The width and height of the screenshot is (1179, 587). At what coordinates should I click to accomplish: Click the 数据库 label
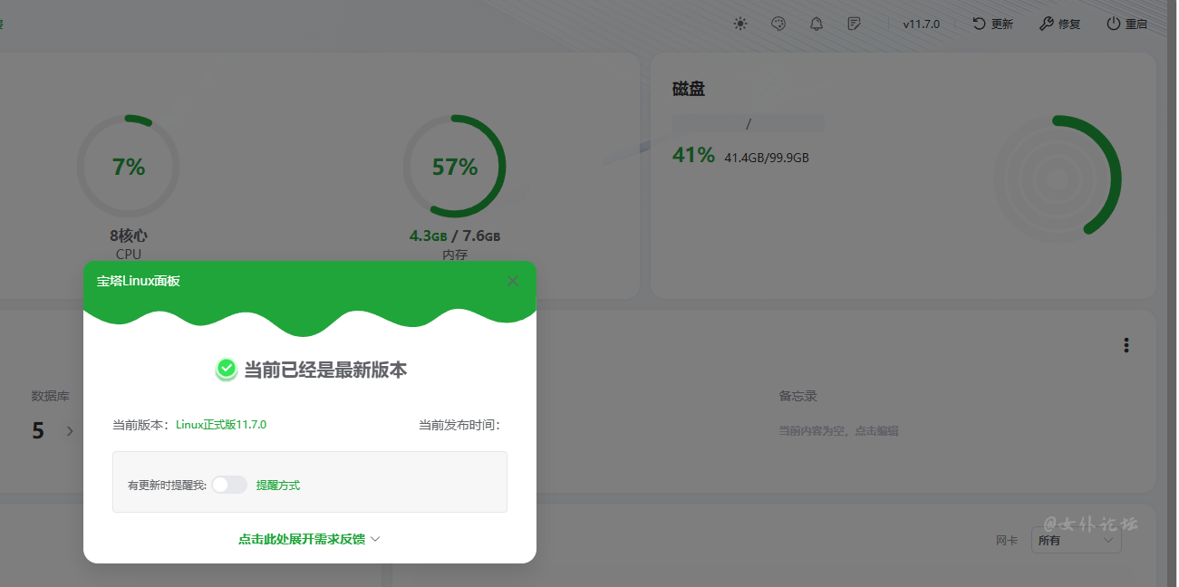point(50,396)
